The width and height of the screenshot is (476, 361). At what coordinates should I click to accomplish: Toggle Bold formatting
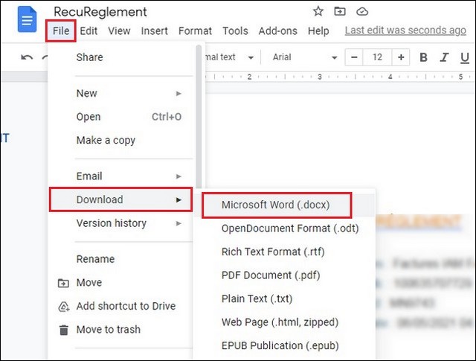(423, 57)
